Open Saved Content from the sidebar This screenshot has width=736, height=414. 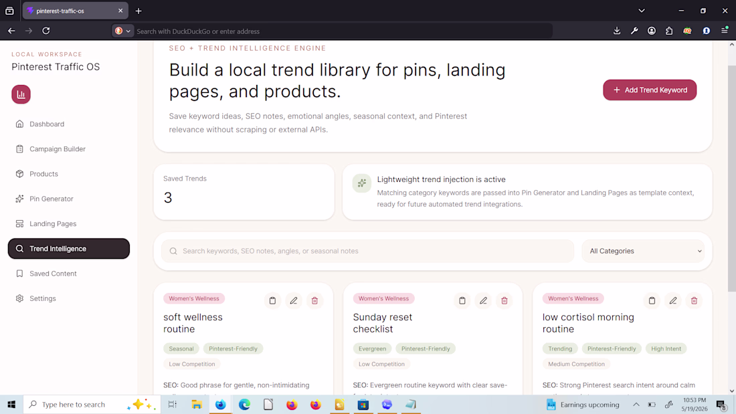(68, 273)
